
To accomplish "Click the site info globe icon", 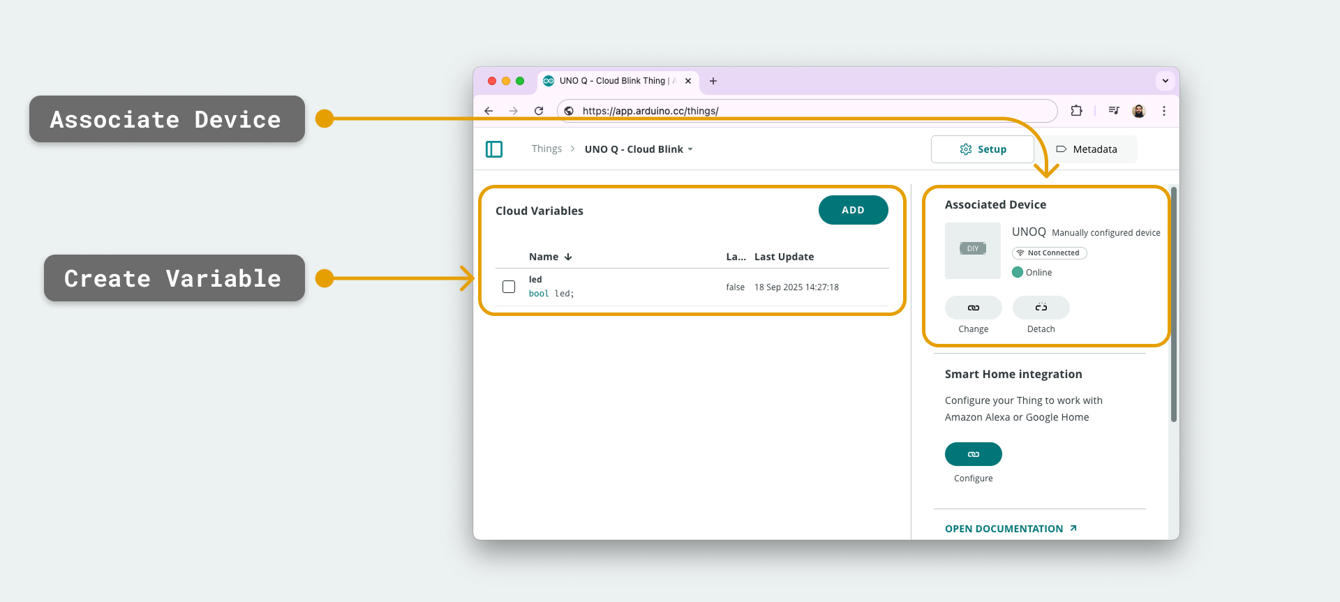I will tap(569, 111).
